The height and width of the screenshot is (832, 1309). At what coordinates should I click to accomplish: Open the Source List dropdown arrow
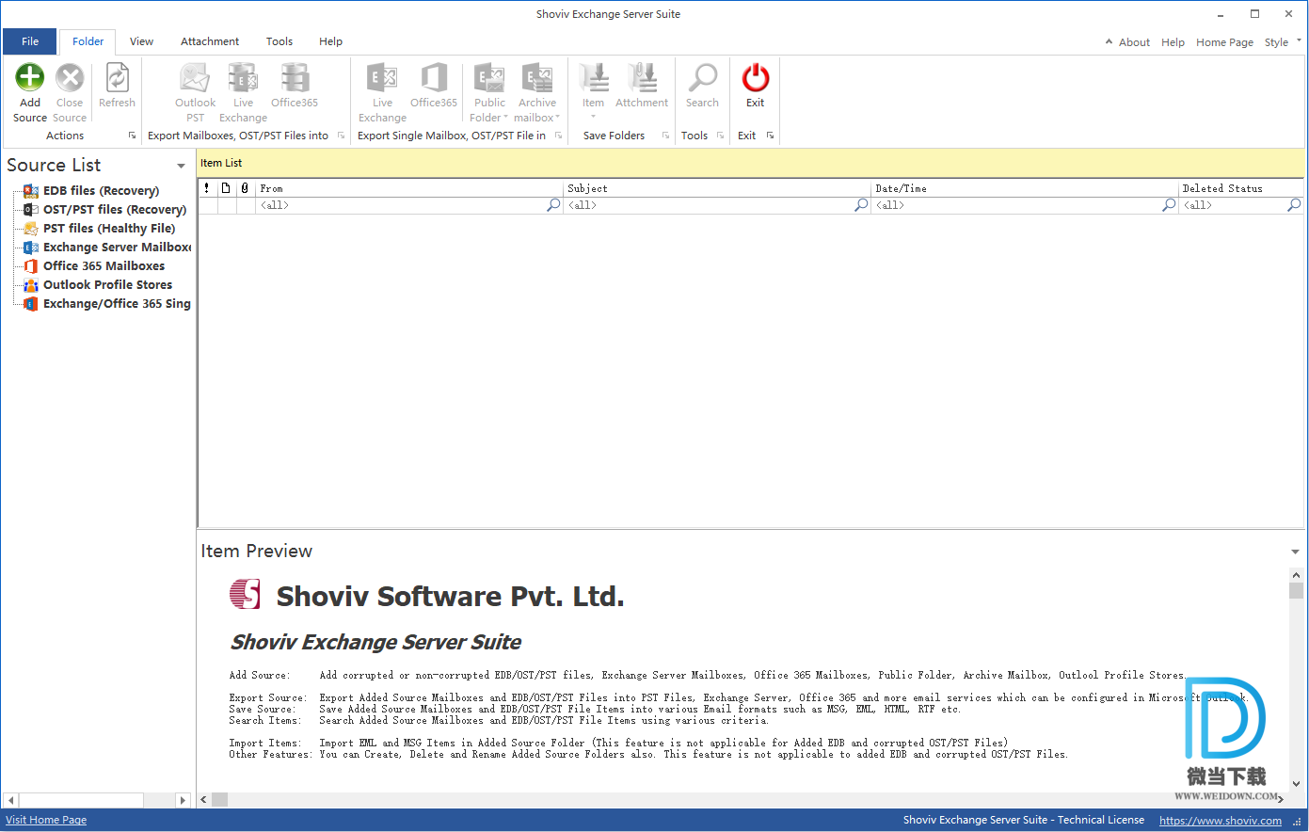181,167
